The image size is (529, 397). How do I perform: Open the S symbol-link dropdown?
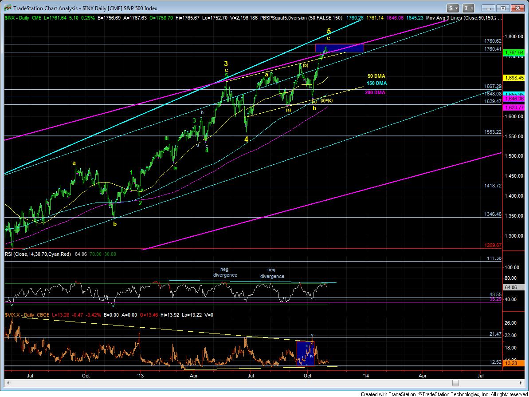pos(453,8)
